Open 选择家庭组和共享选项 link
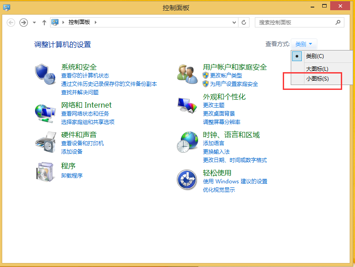Image resolution: width=355 pixels, height=267 pixels. (x=88, y=122)
